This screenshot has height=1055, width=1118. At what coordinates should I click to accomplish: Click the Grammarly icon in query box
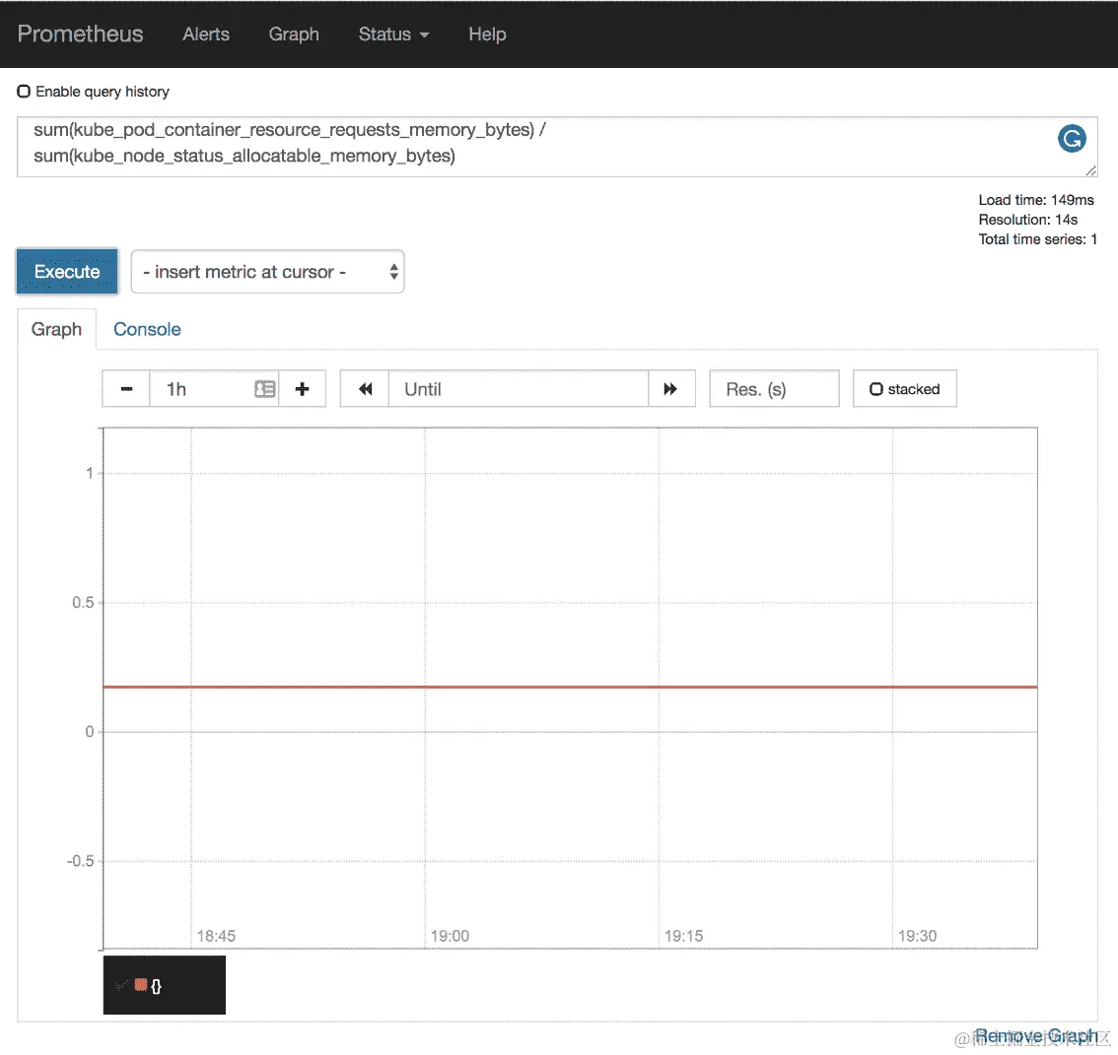1072,138
